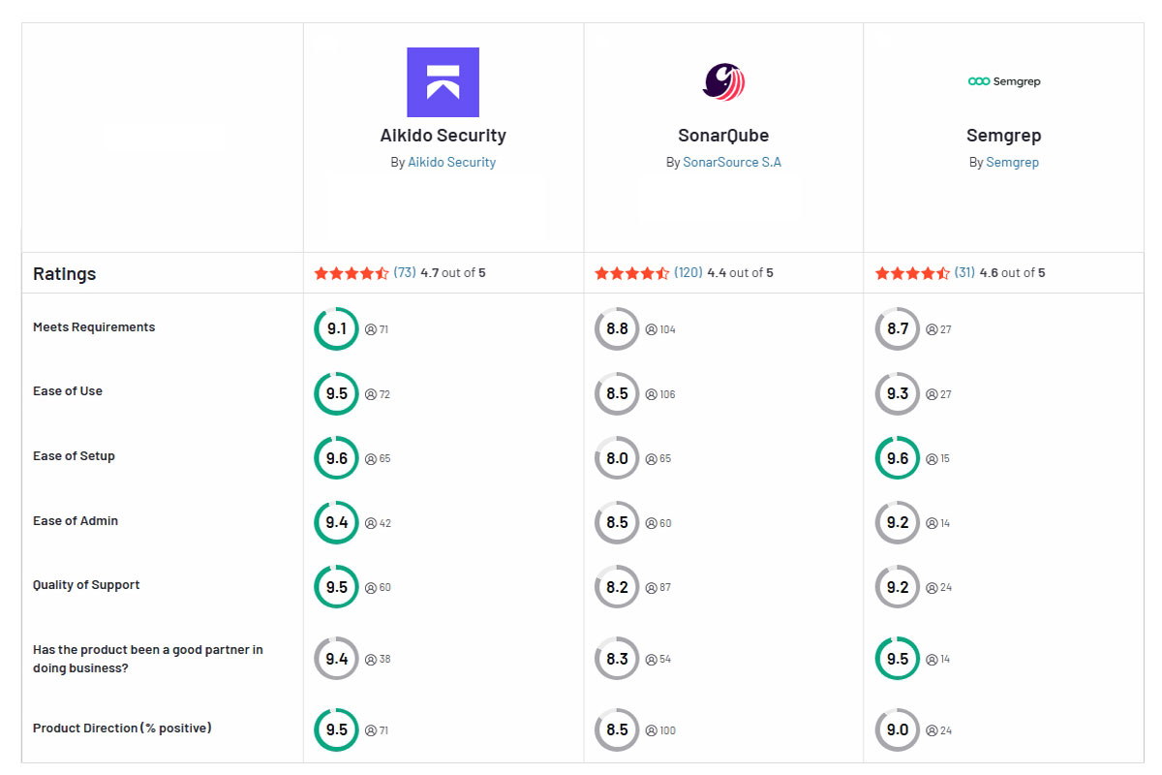Follow the Aikido Security vendor link
Screen dimensions: 1162x775
point(451,163)
